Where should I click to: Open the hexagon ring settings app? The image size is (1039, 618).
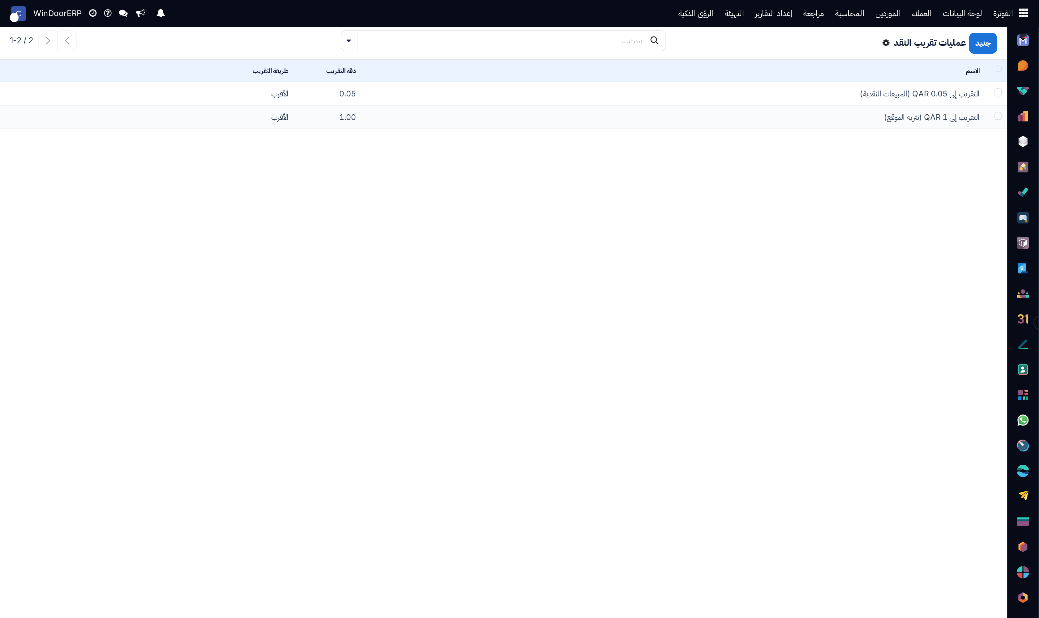click(x=1023, y=598)
